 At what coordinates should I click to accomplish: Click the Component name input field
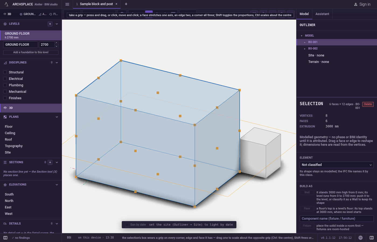337,219
